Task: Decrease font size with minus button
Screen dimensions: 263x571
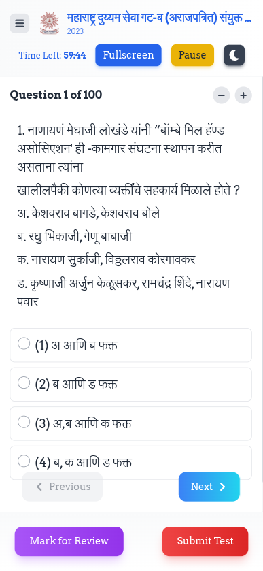Action: (222, 95)
